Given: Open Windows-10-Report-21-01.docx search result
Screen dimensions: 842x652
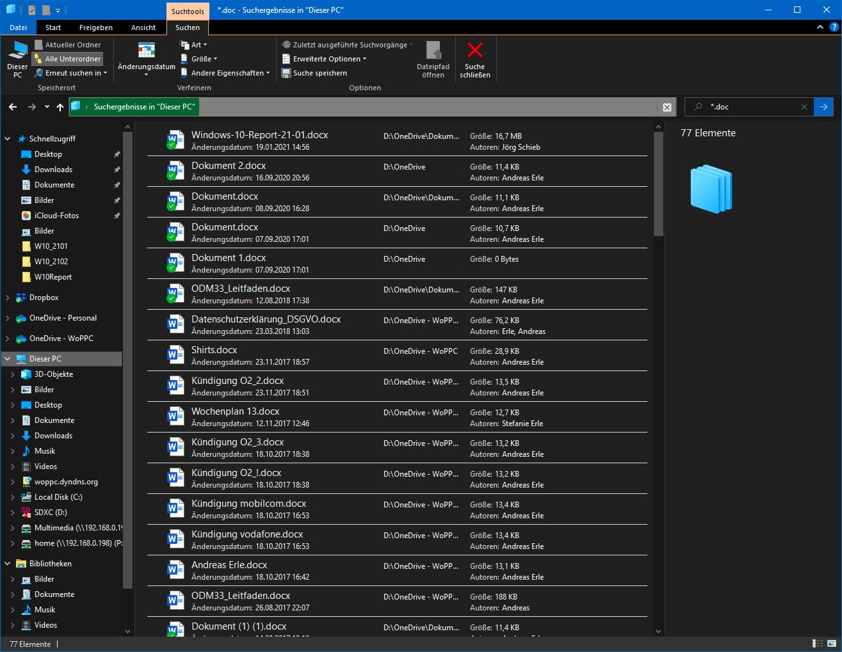Looking at the screenshot, I should pos(259,135).
